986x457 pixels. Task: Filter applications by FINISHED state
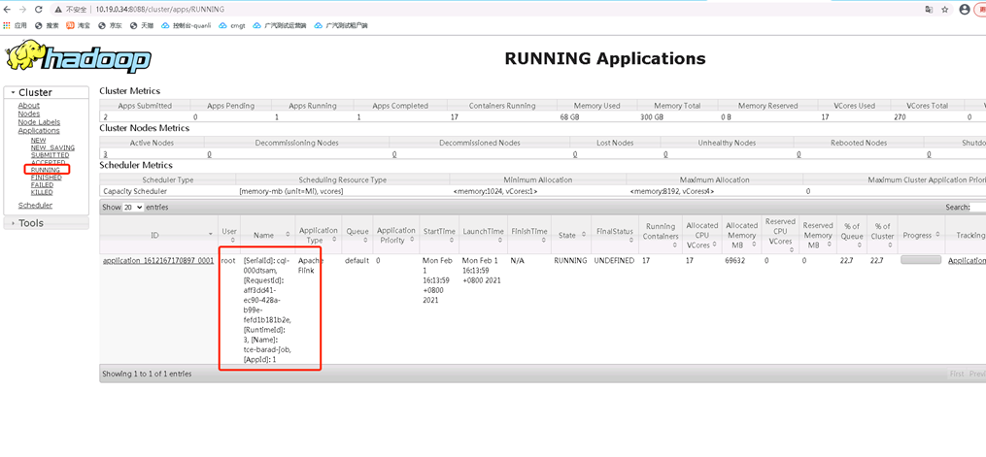(x=47, y=178)
